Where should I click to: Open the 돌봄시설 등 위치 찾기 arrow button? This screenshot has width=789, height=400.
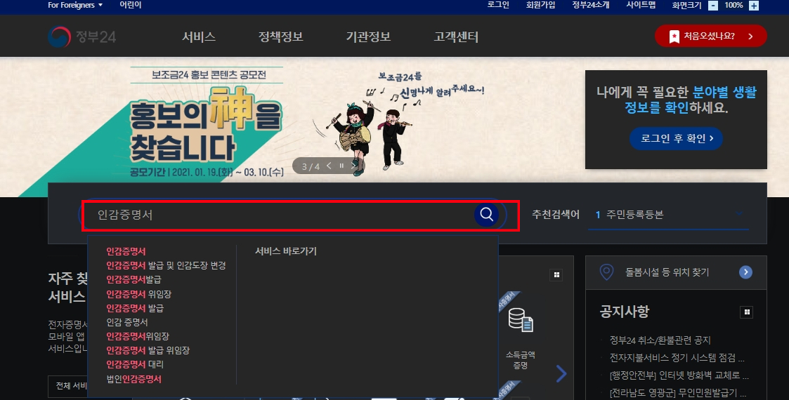745,272
